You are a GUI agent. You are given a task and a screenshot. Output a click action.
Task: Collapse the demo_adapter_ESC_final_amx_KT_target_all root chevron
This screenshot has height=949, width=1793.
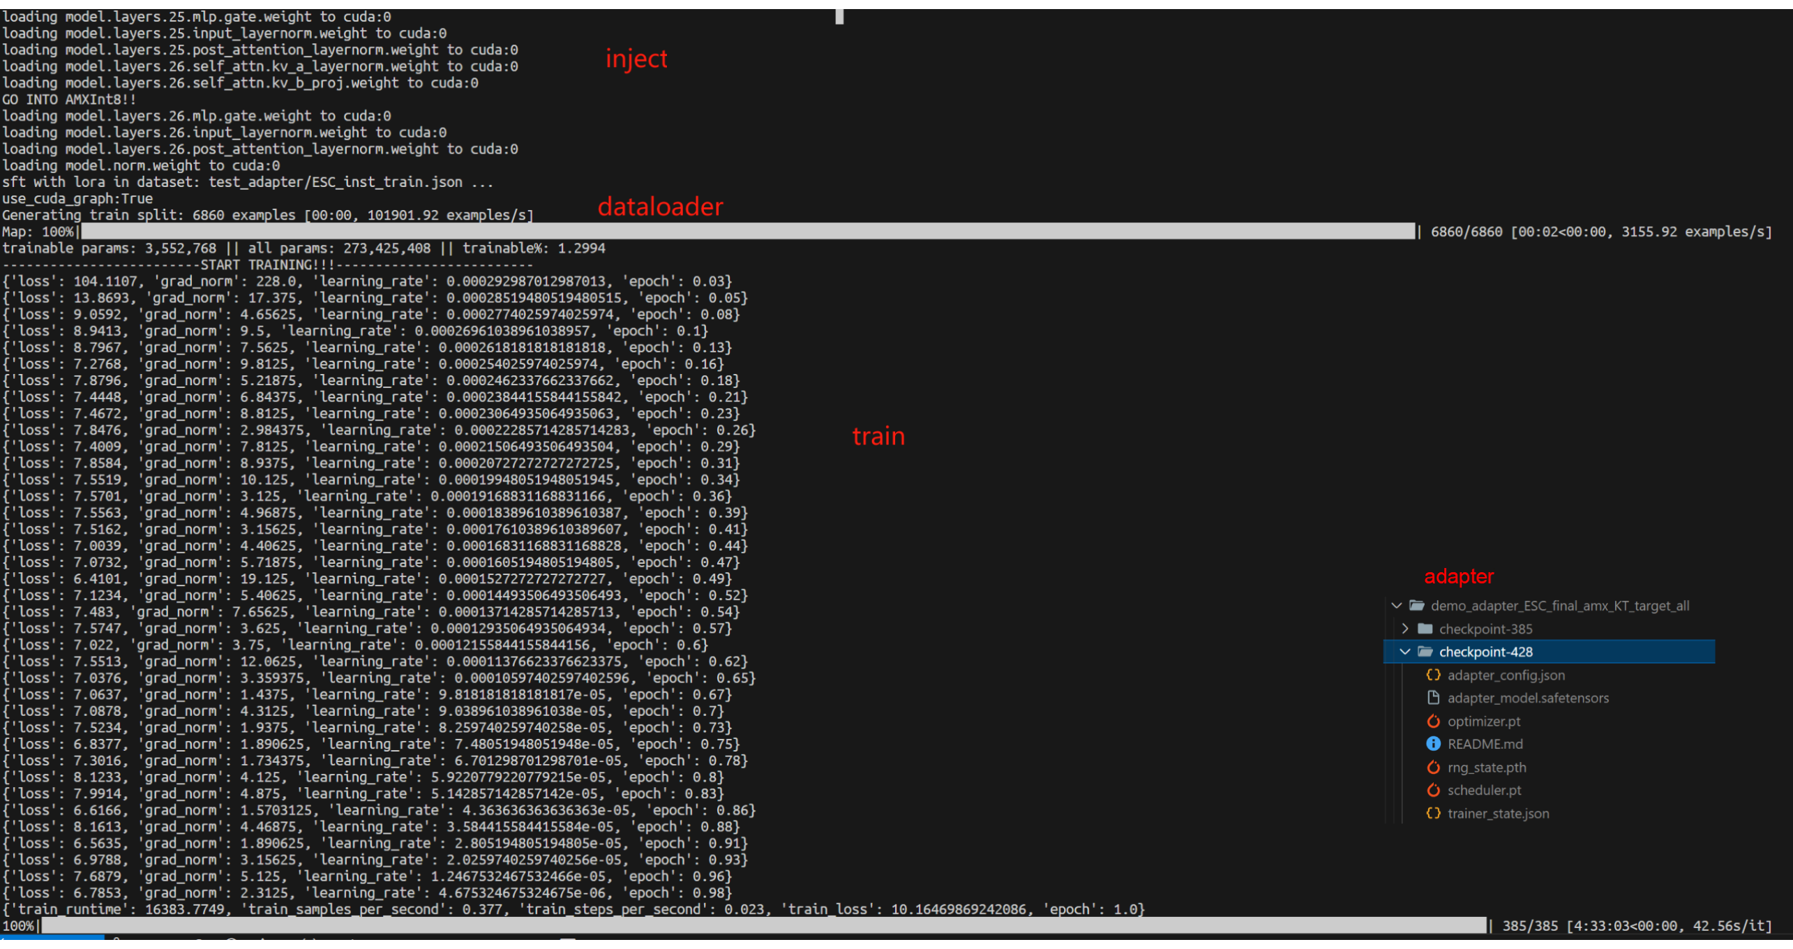tap(1396, 606)
